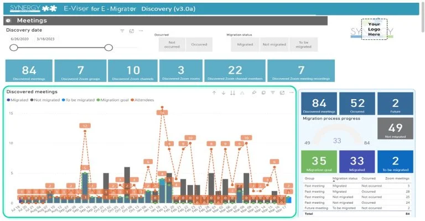Click the Attendees legend item
Screen dimensions: 425x221
(x=142, y=100)
